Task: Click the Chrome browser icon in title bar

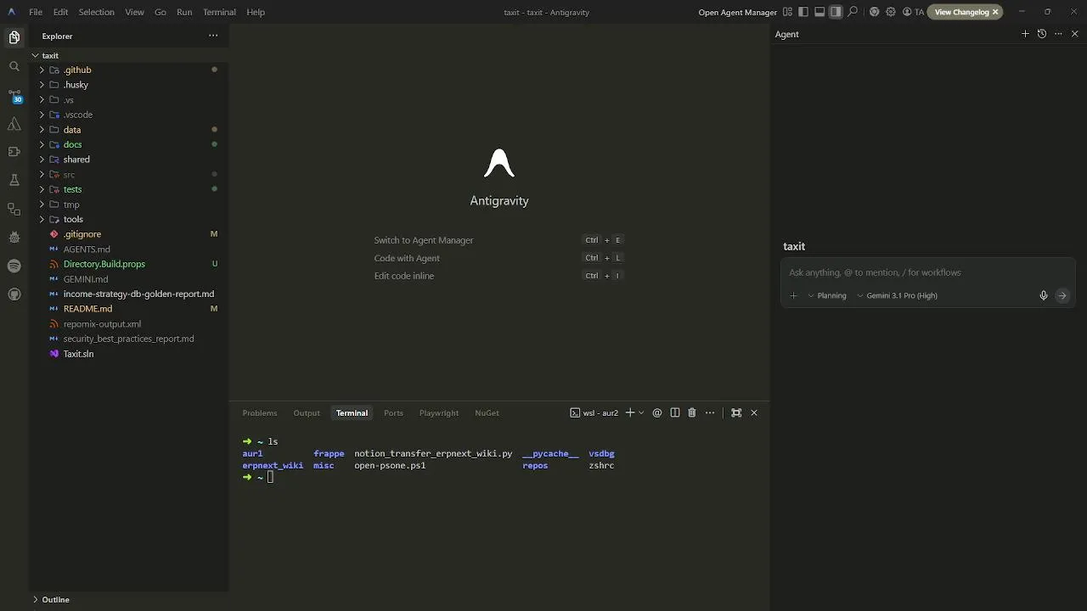Action: point(874,12)
